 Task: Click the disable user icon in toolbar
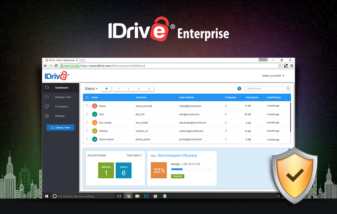(x=129, y=88)
